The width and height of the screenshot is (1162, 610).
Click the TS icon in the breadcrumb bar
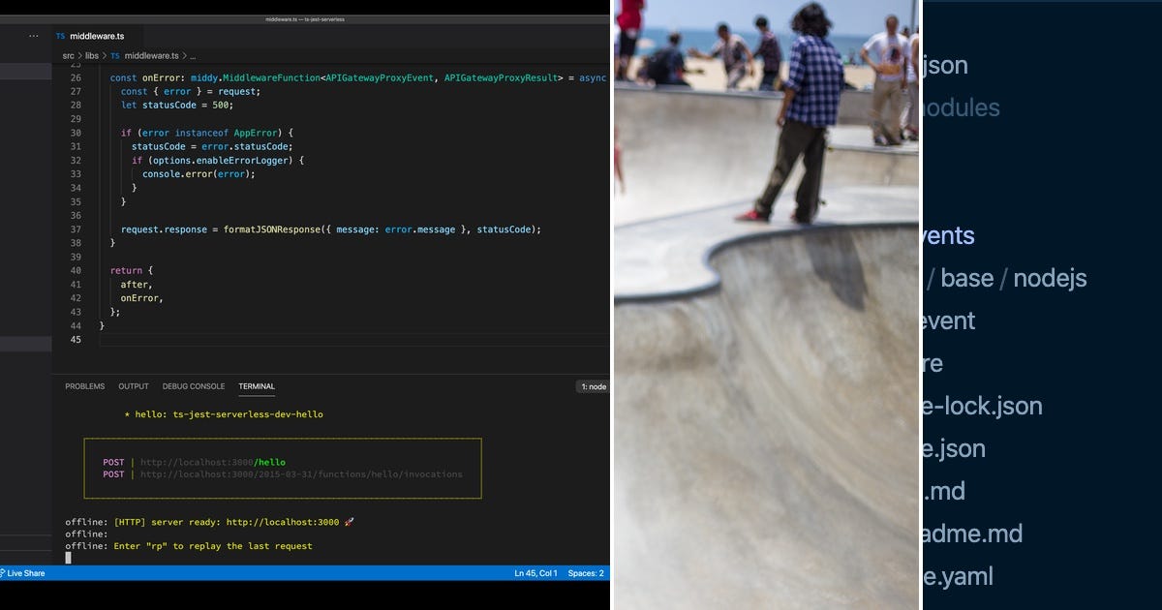pos(115,56)
